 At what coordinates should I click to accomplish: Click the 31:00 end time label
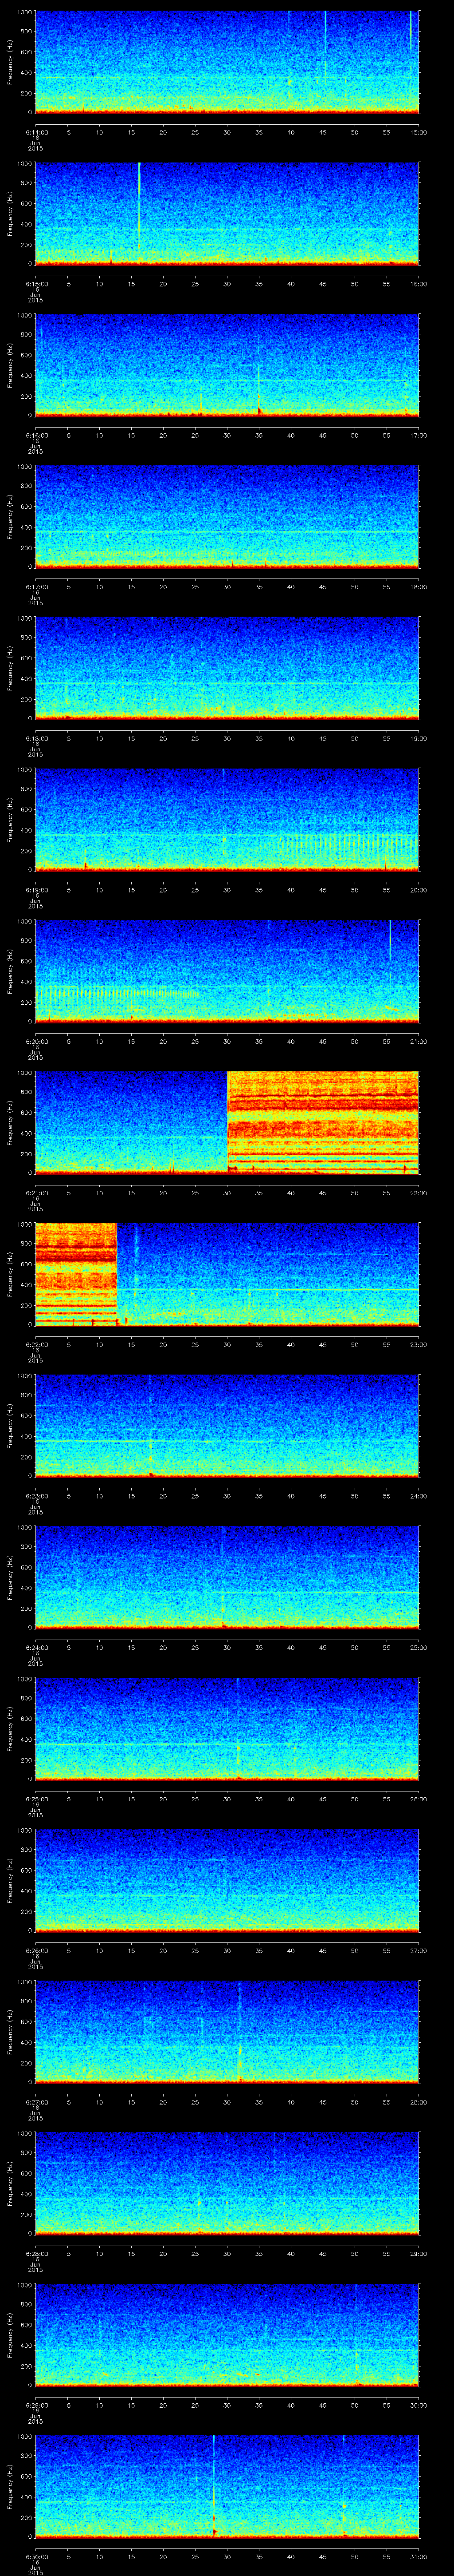[x=418, y=2556]
